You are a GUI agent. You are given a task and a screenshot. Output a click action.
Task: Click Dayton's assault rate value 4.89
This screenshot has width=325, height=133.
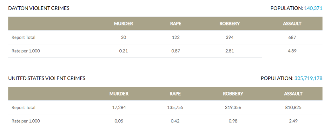[292, 51]
